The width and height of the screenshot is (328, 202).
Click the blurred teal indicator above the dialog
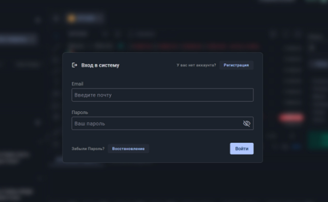121,46
